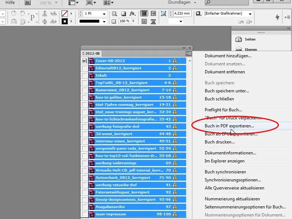
Task: Click the book list scroll-up arrow
Action: coord(190,61)
